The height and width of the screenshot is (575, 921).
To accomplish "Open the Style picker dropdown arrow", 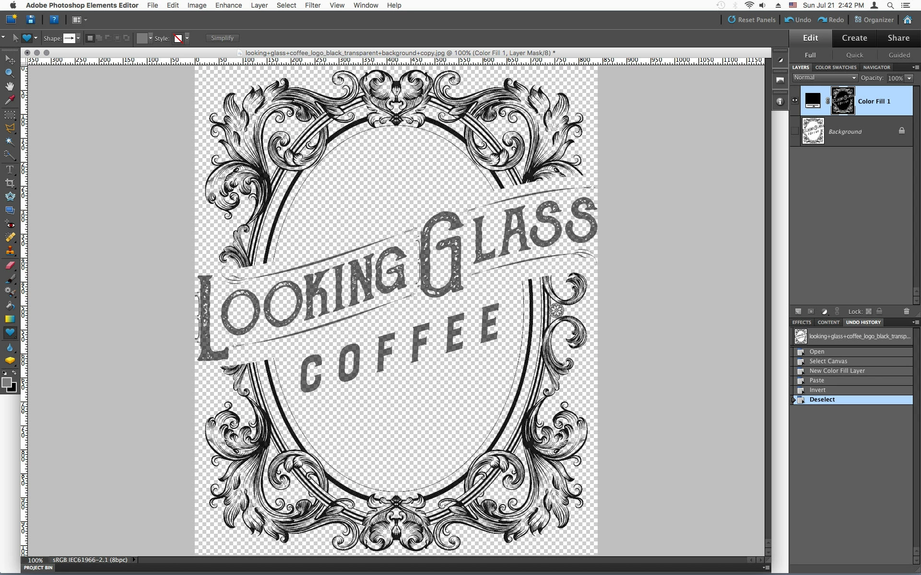I will 187,38.
